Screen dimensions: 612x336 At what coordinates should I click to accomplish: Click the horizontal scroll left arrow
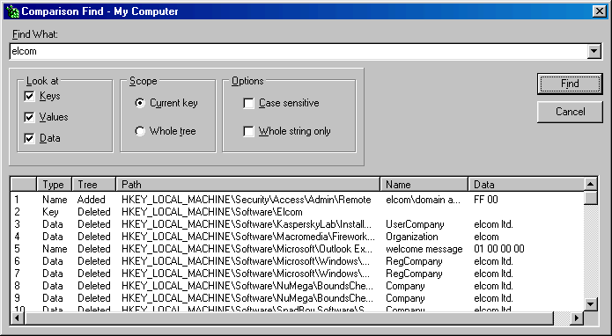click(x=17, y=318)
